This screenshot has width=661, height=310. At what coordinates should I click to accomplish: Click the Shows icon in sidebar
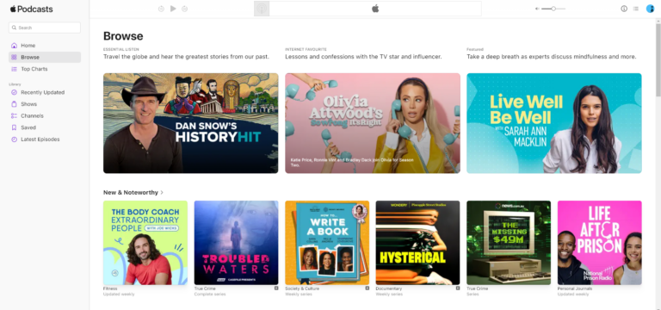(x=14, y=104)
